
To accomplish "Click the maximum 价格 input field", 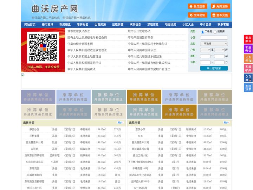I will [x=219, y=62].
